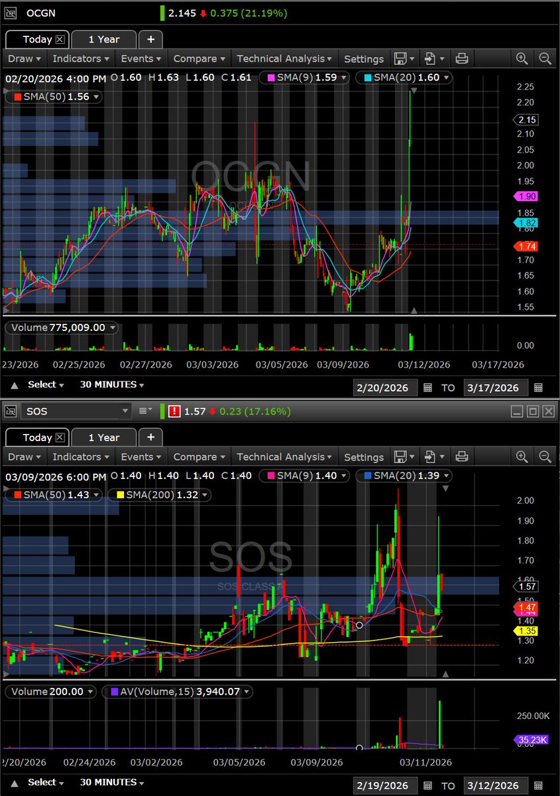The image size is (560, 796).
Task: Expand Volume 200.00 indicator options in SOS
Action: point(91,692)
